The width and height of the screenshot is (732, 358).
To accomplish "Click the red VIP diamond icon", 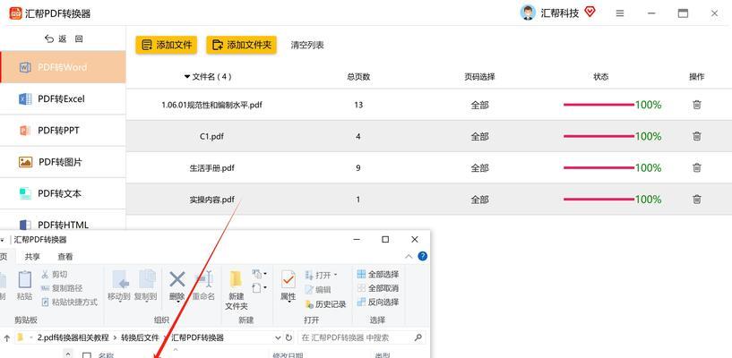I will tap(590, 13).
